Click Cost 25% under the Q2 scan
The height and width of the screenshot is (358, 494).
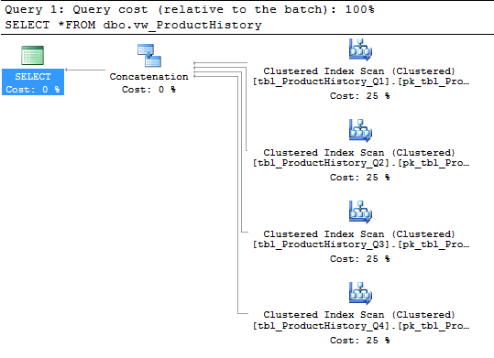coord(360,178)
